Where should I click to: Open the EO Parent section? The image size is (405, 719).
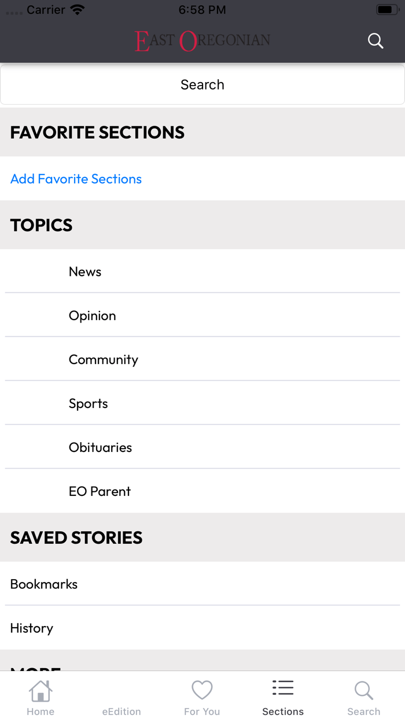(x=99, y=491)
